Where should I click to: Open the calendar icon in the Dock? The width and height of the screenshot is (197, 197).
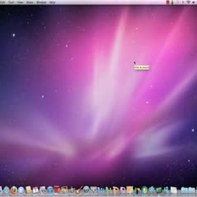35,190
